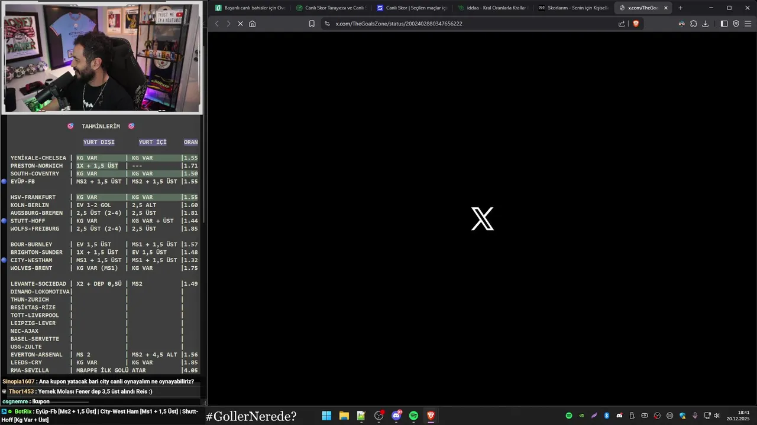Toggle the Brave sidebar panel
Viewport: 757px width, 425px height.
coord(724,24)
